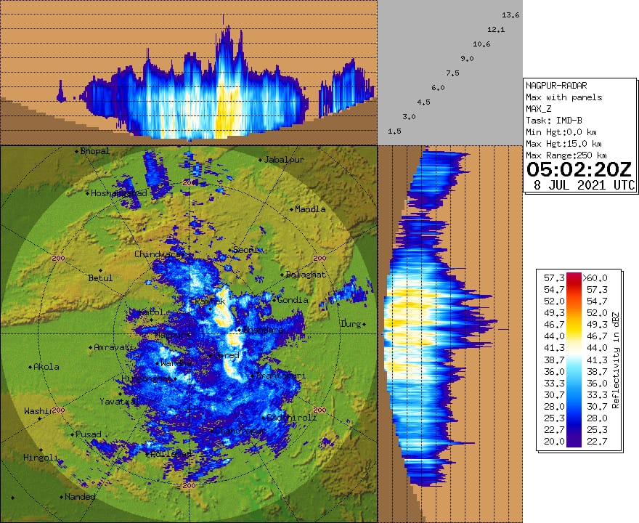Click the 05:02:20Z timestamp
Screen dimensions: 639x523
tap(579, 170)
